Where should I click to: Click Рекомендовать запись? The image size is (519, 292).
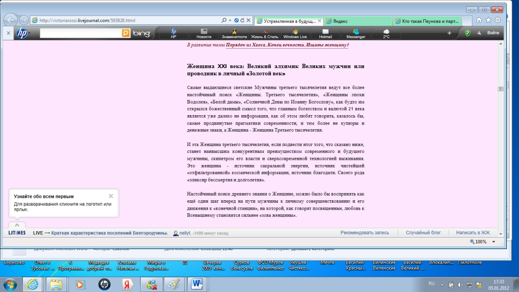365,233
